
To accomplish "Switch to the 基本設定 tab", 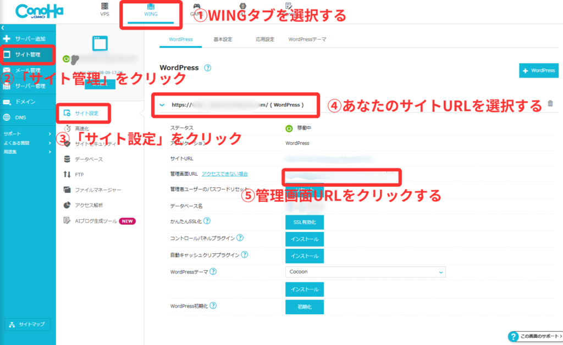I will coord(223,40).
